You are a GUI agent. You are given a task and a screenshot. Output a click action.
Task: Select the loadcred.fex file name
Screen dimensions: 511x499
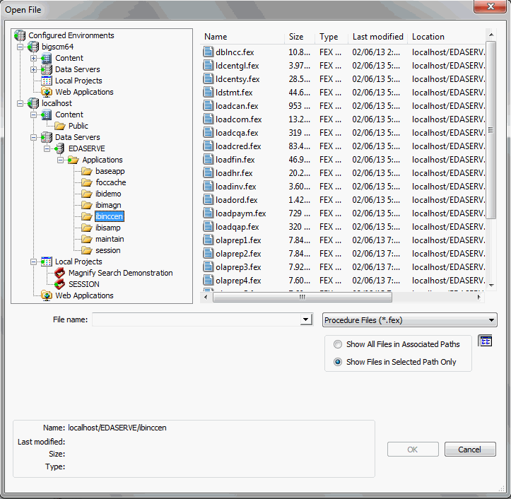point(238,146)
